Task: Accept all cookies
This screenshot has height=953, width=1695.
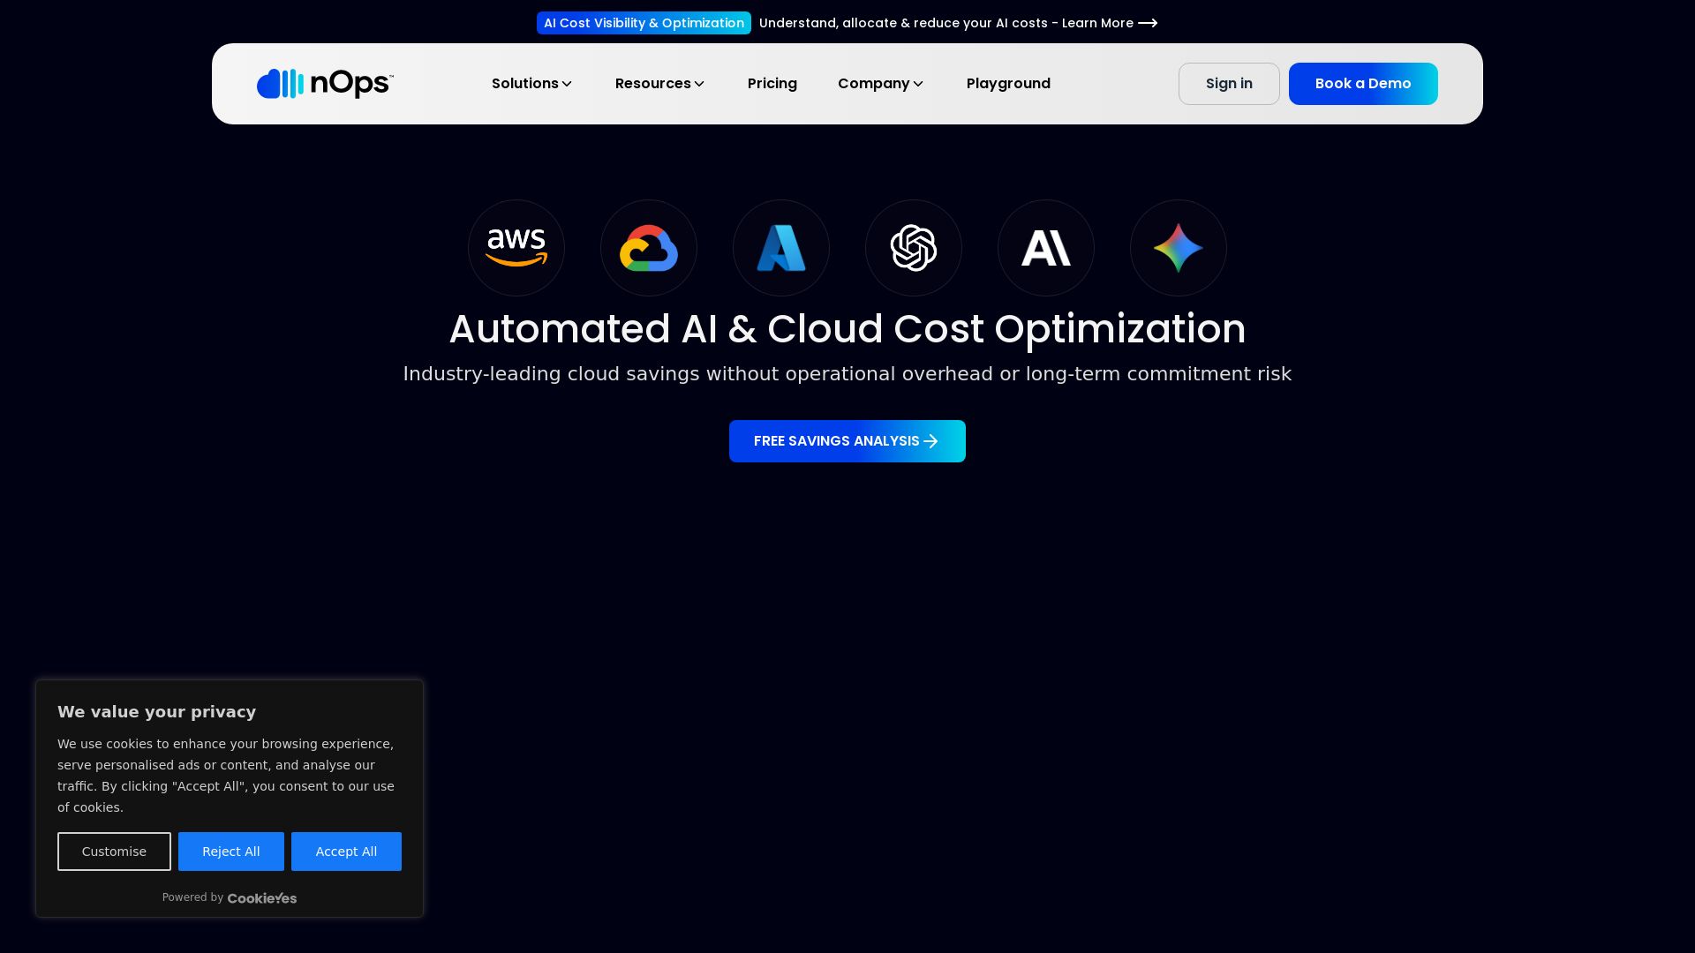Action: pyautogui.click(x=346, y=852)
